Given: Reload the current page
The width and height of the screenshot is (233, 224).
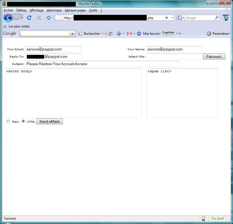Looking at the screenshot, I should click(29, 18).
